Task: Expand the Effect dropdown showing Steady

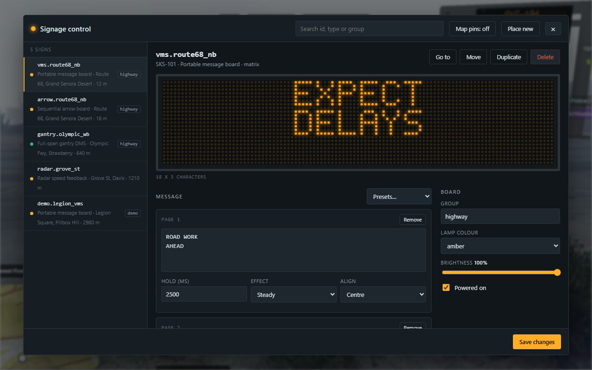Action: (294, 295)
